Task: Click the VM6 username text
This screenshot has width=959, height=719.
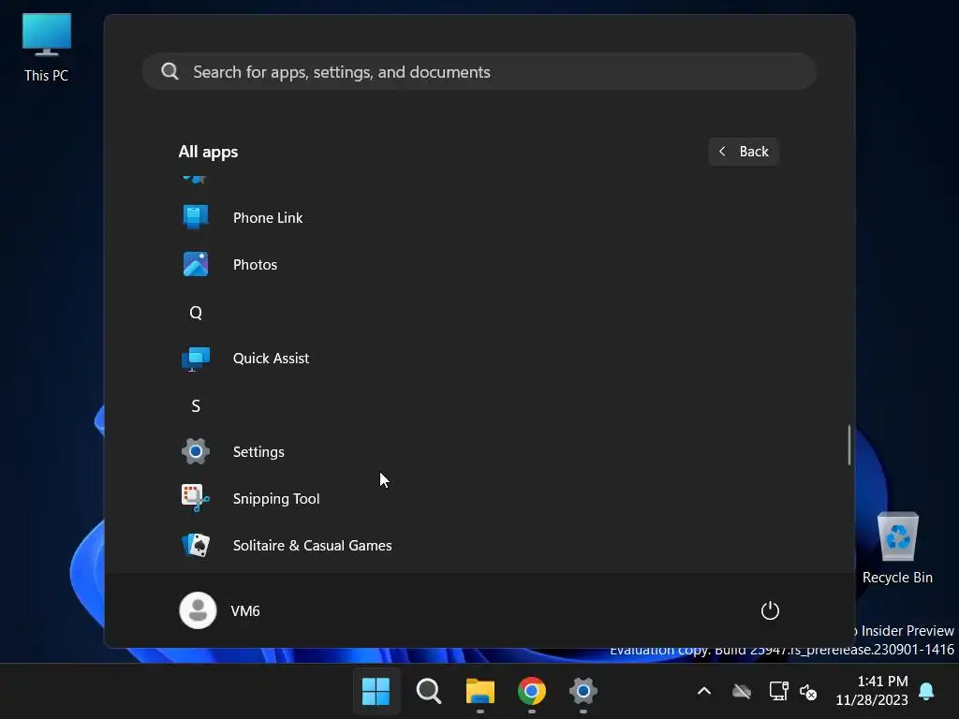Action: pyautogui.click(x=245, y=610)
